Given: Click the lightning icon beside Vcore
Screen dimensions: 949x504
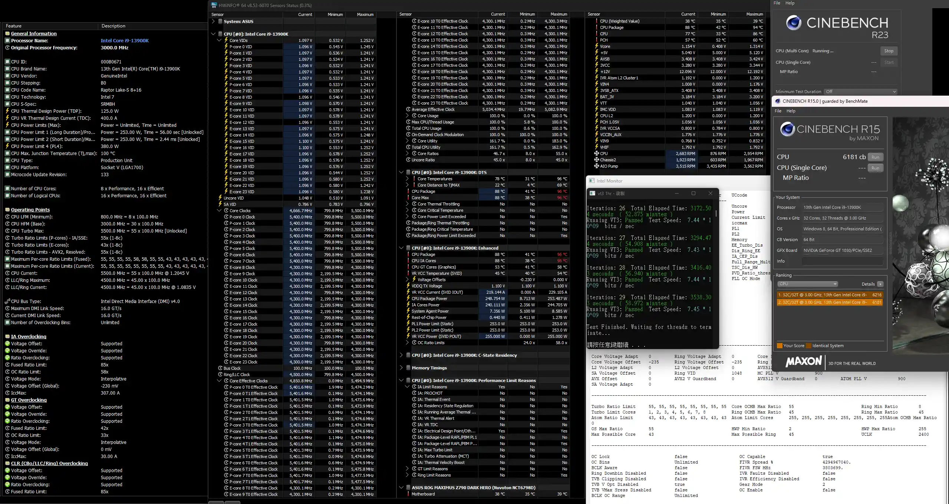Looking at the screenshot, I should [x=596, y=46].
